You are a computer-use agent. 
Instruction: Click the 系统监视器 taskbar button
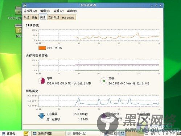coord(48,133)
